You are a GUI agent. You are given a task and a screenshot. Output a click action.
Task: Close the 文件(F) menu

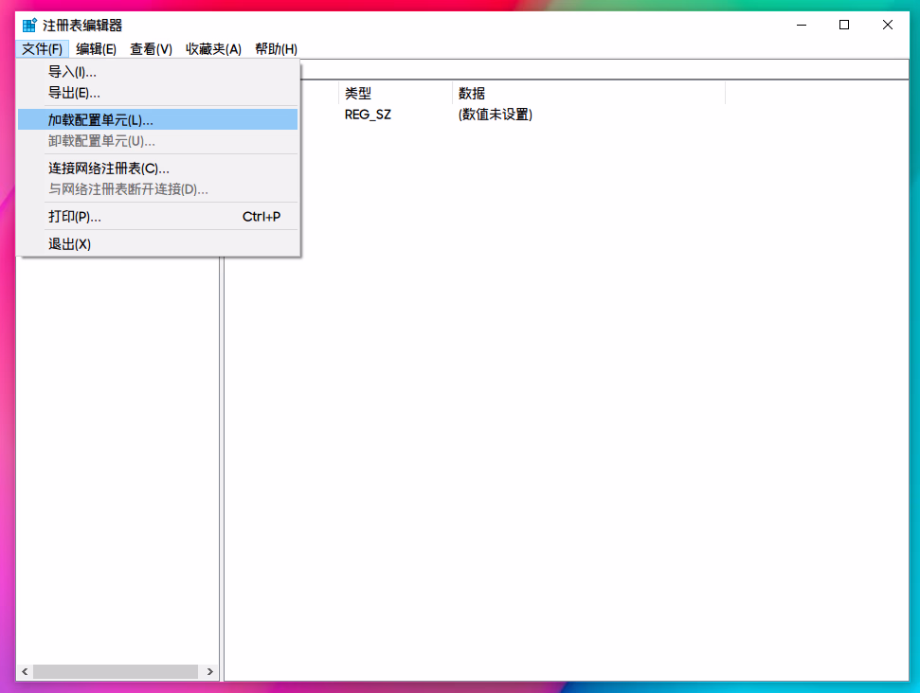pyautogui.click(x=43, y=49)
